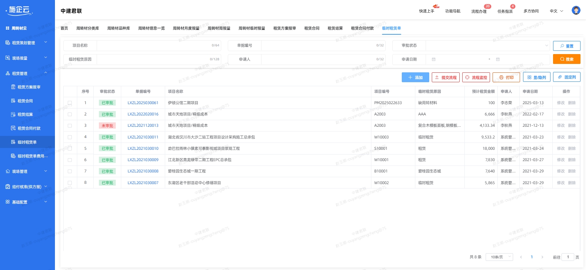Expand 结付核准(供方报) menu chevron

click(46, 186)
